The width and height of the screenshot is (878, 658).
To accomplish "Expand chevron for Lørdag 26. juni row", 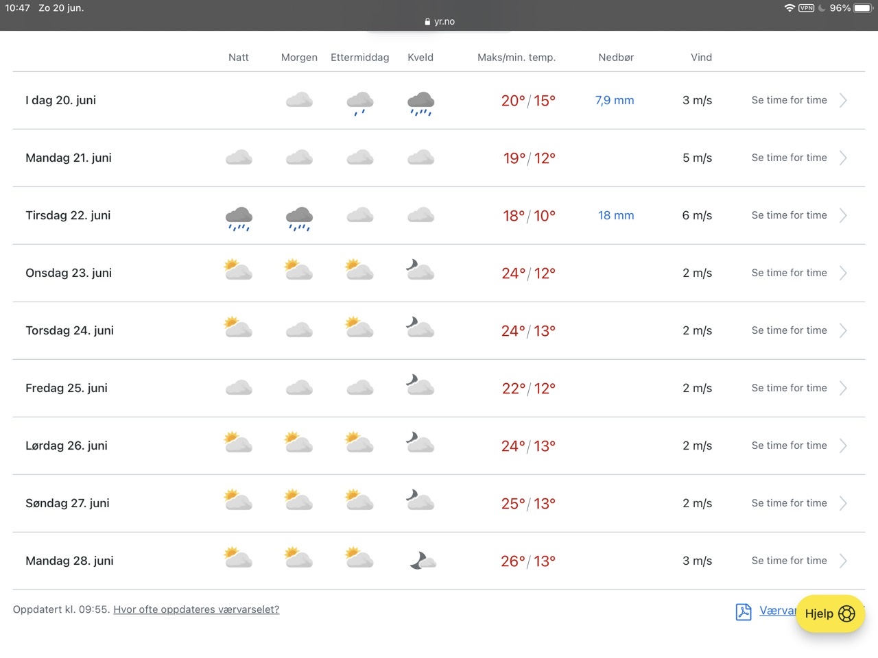I will [x=844, y=446].
